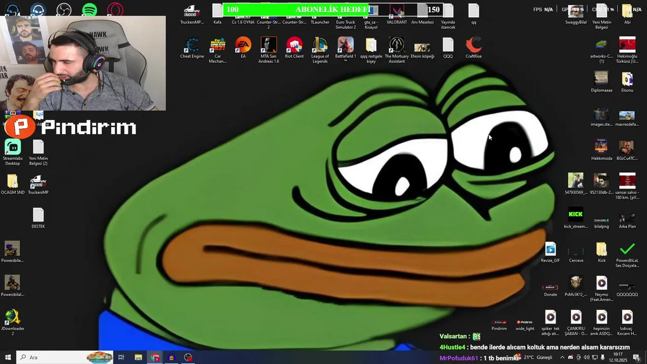
Task: Open The Mortuary Assistant shortcut
Action: [x=397, y=51]
